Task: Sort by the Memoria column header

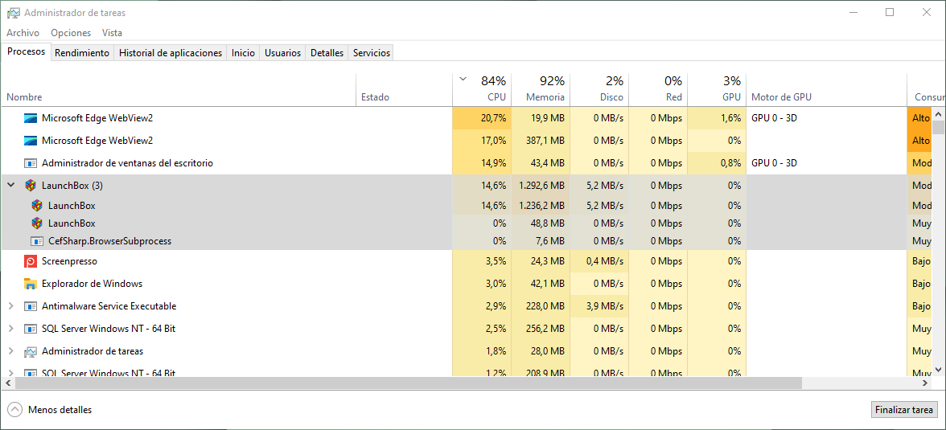Action: pyautogui.click(x=541, y=90)
